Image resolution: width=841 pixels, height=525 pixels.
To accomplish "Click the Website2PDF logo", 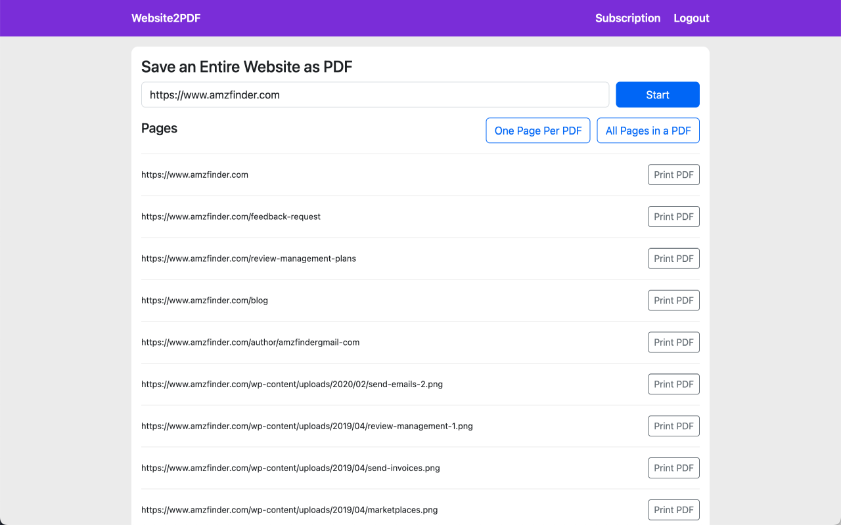I will 166,18.
